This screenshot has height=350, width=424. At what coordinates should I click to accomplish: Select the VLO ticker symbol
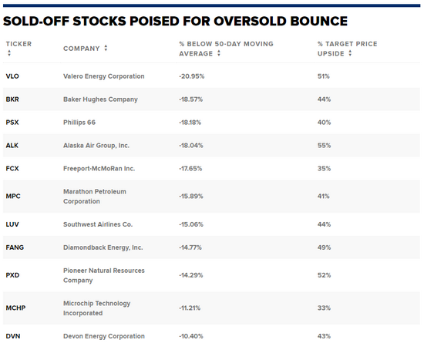tap(12, 76)
